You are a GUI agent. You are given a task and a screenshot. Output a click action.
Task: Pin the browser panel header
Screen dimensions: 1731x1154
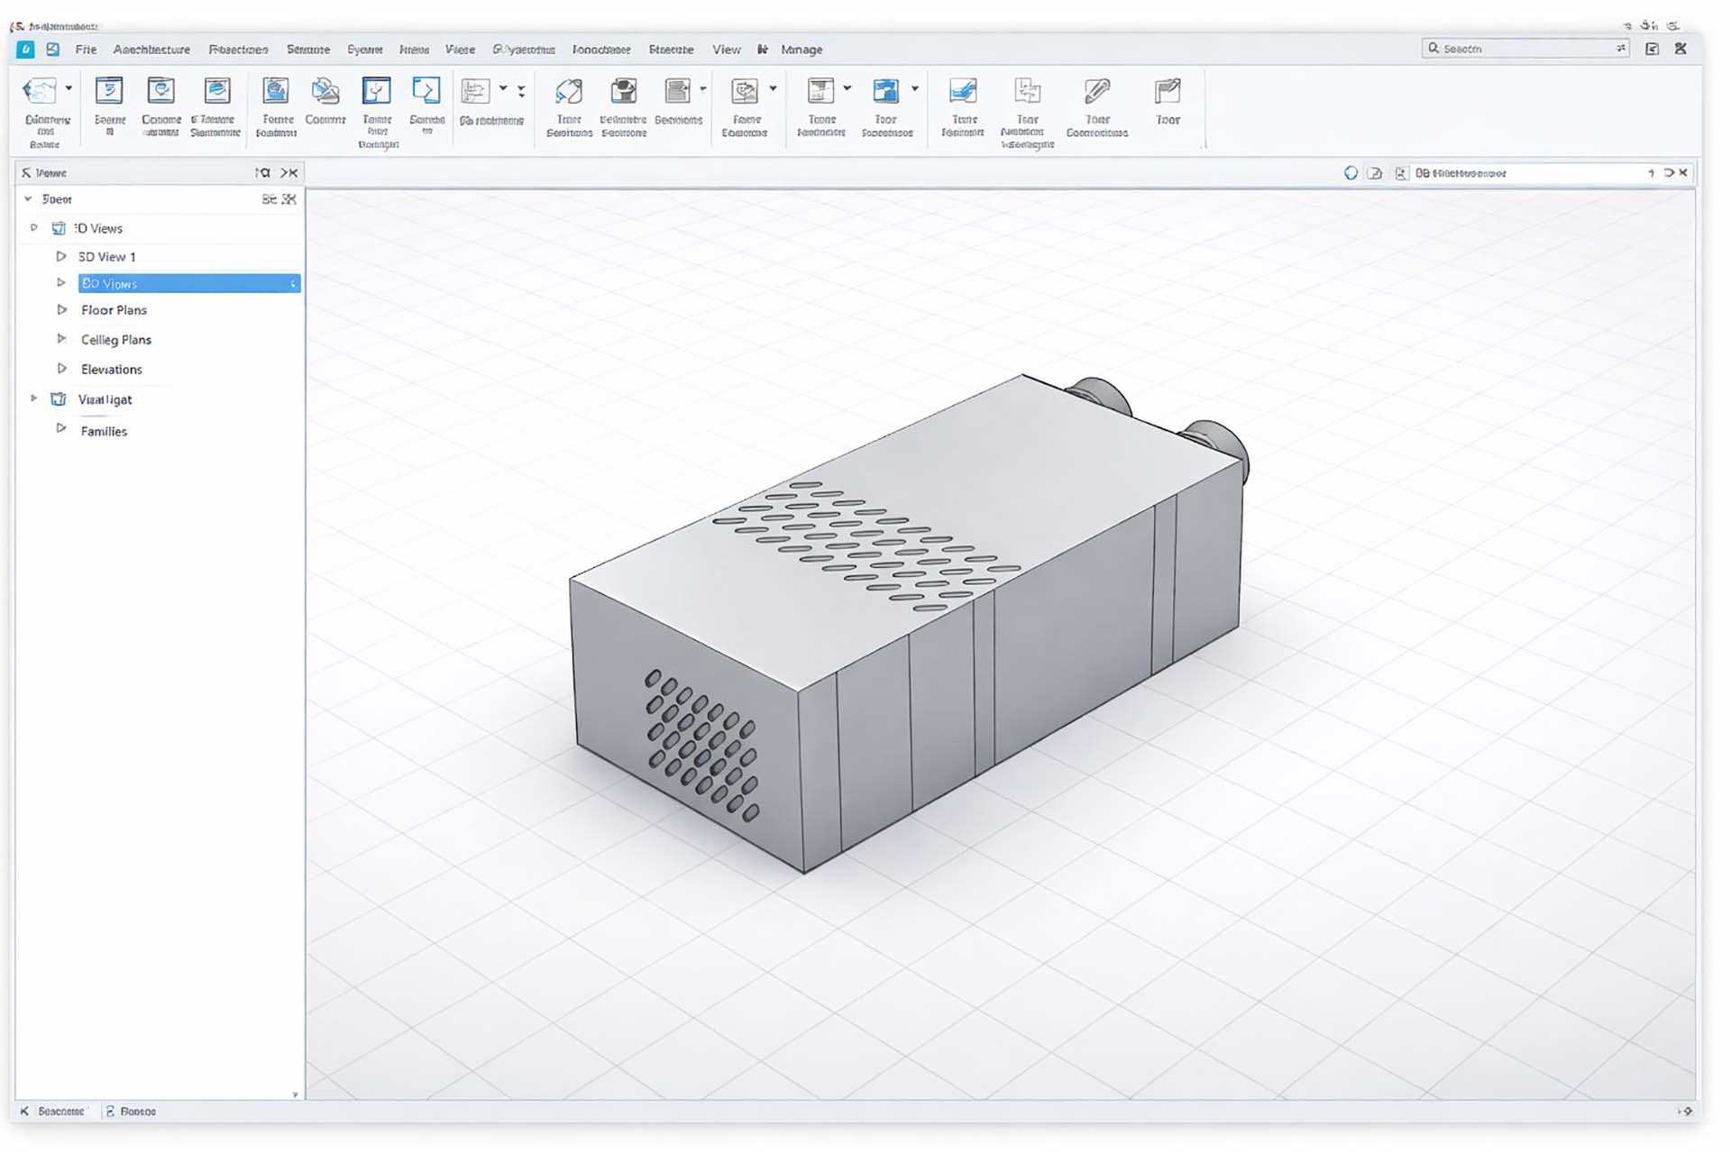(262, 172)
